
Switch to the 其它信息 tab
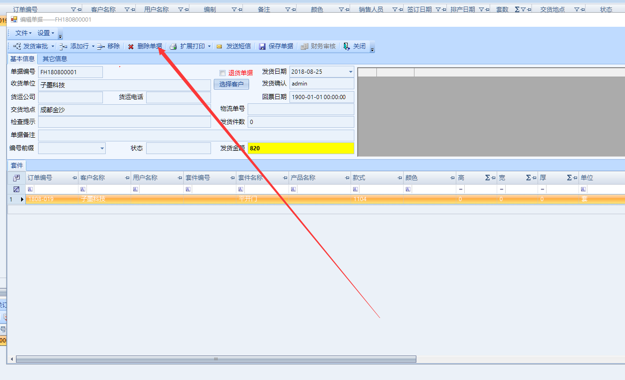point(55,59)
